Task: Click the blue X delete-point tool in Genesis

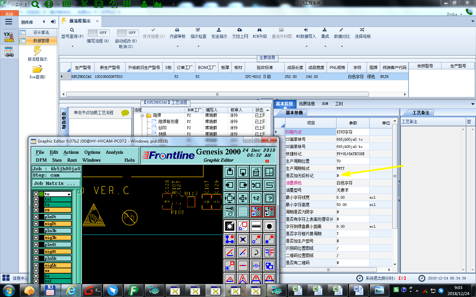Action: coord(243,239)
